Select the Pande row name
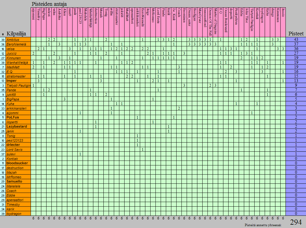This screenshot has height=228, width=306. [18, 90]
